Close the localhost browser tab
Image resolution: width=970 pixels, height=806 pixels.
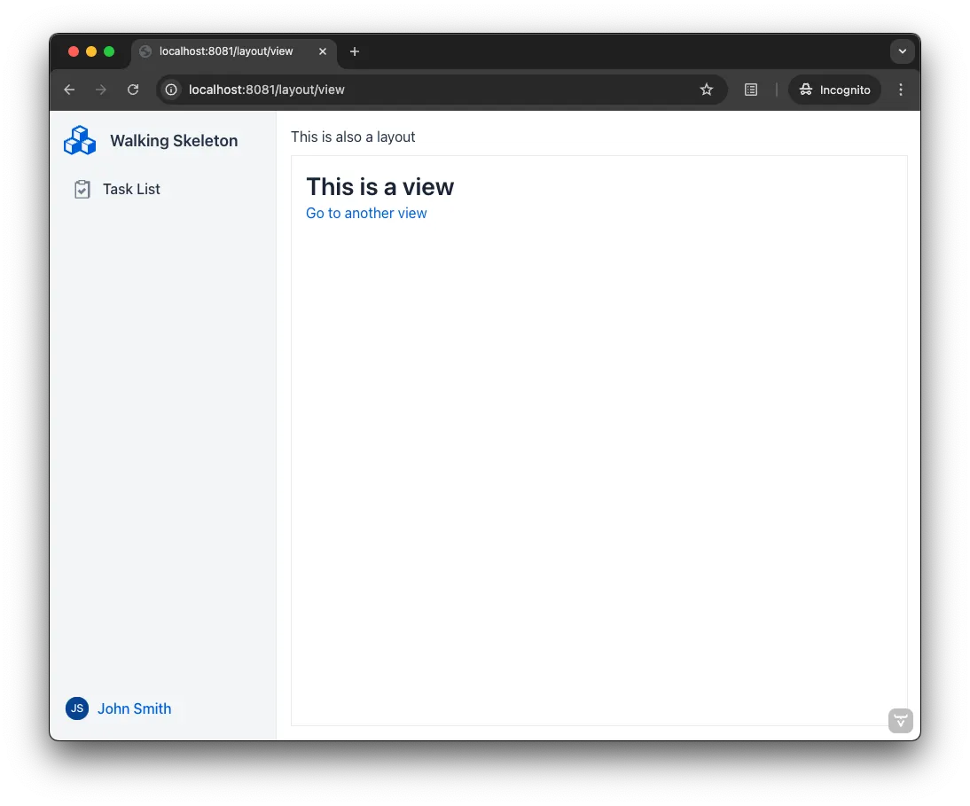[x=323, y=51]
